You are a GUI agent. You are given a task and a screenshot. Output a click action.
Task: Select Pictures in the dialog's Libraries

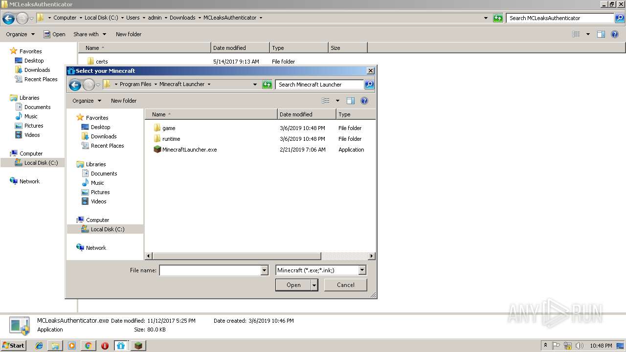pos(100,192)
